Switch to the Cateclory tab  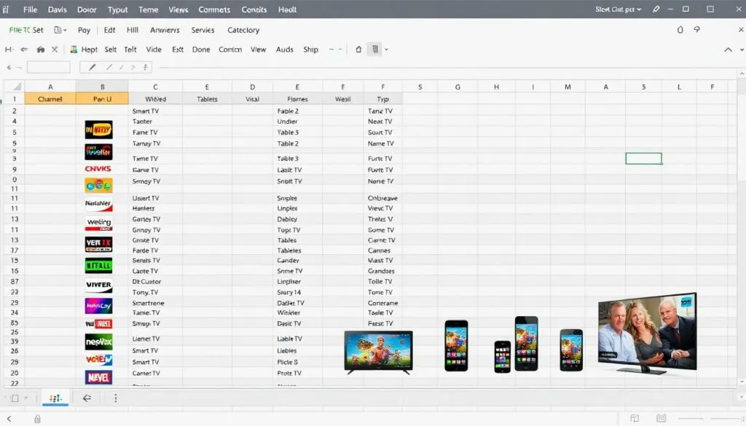tap(243, 30)
